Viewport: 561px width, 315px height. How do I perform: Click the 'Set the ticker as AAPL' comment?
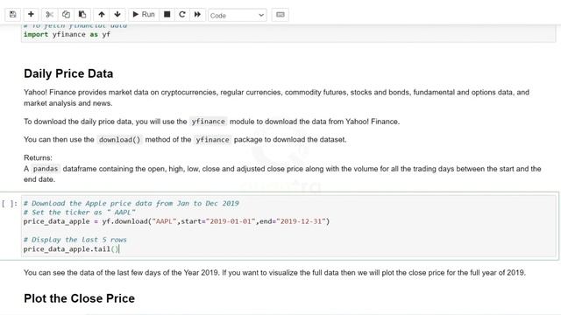coord(80,213)
